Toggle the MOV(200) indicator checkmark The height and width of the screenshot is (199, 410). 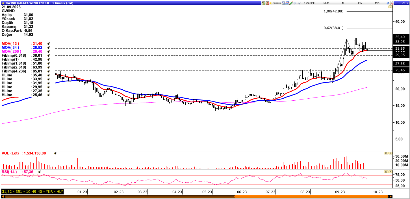[49, 52]
